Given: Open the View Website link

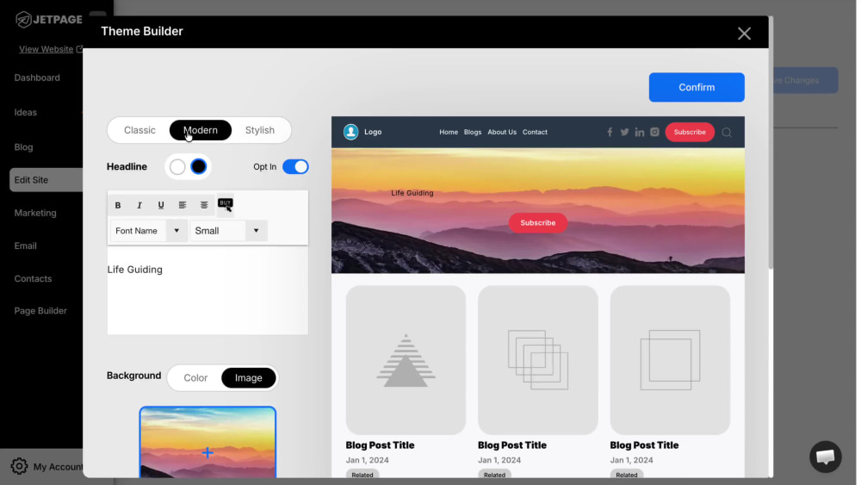Looking at the screenshot, I should [x=46, y=49].
